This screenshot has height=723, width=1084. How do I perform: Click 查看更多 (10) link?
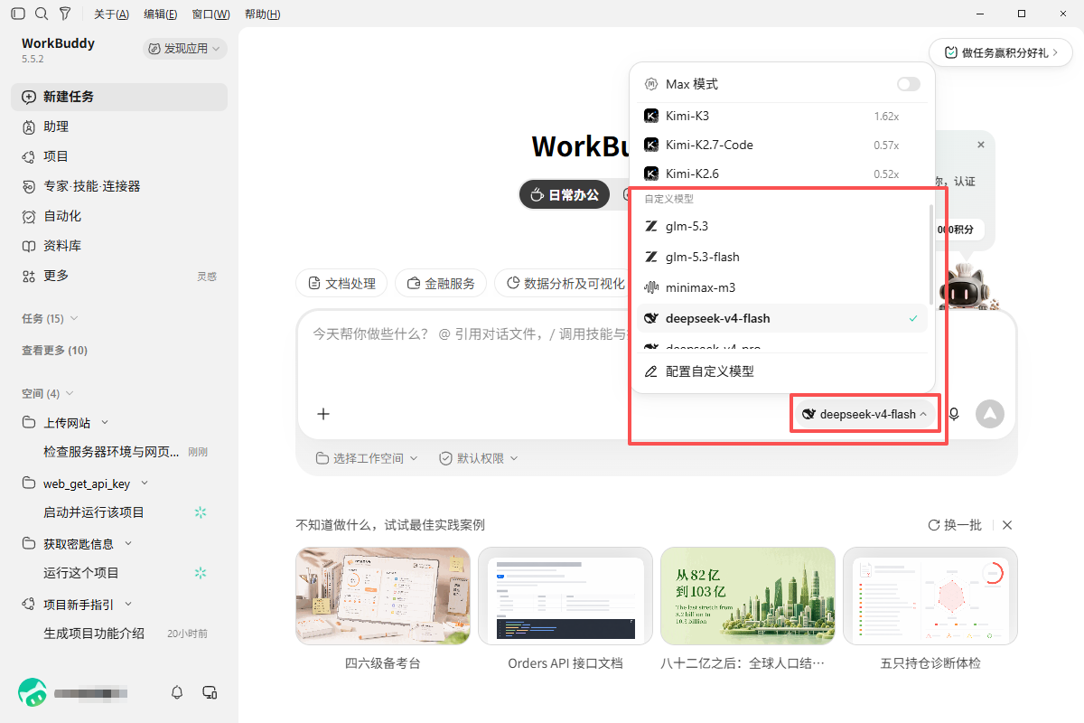(54, 350)
